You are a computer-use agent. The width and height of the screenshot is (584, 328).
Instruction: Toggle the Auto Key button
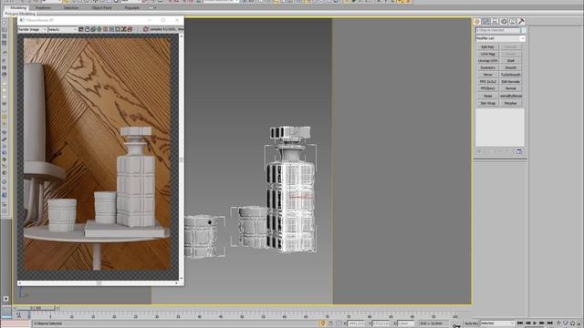pyautogui.click(x=471, y=323)
